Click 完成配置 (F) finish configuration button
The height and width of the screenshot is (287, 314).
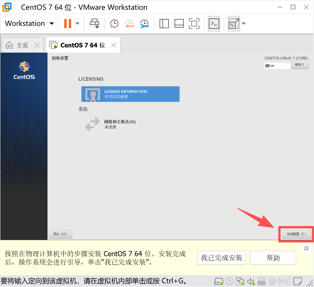297,234
